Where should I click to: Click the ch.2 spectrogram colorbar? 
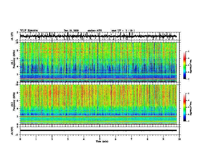coord(184,107)
